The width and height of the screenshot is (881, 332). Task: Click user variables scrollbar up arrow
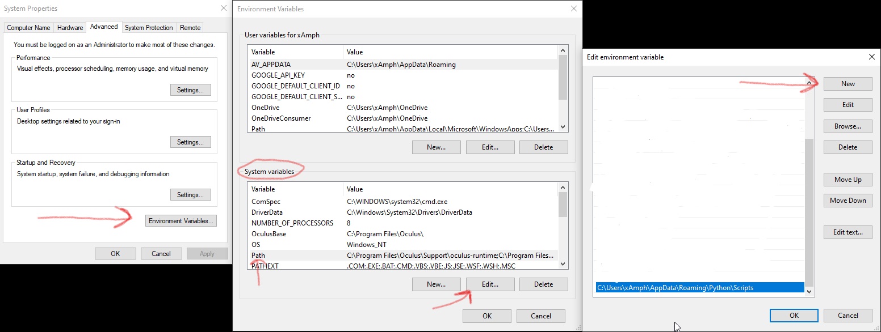click(563, 50)
